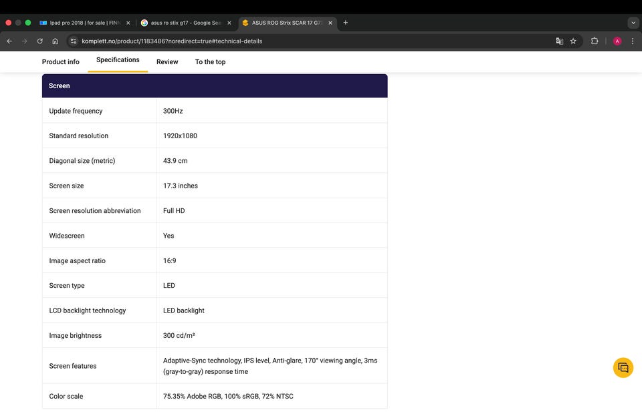Select the Full HD value

pyautogui.click(x=174, y=210)
